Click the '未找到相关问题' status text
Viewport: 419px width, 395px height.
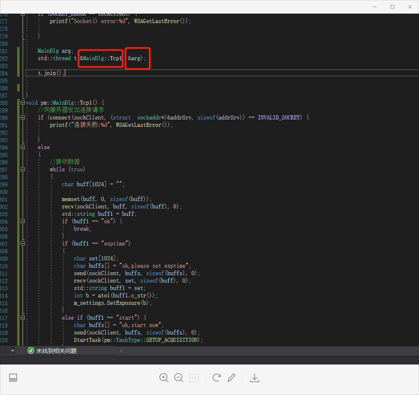(x=56, y=351)
